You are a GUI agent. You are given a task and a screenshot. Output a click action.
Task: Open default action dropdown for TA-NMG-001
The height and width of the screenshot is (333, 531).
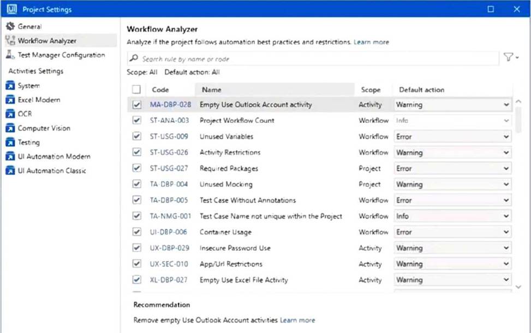tap(452, 216)
